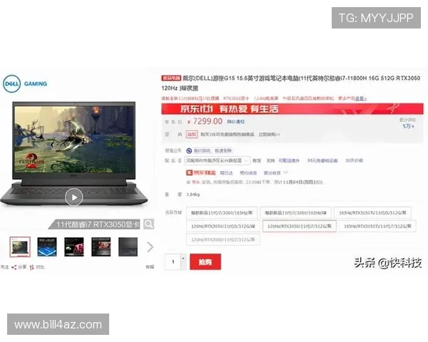Screen dimensions: 428x342
Task: Click the 7299.00 price text
Action: click(x=208, y=121)
